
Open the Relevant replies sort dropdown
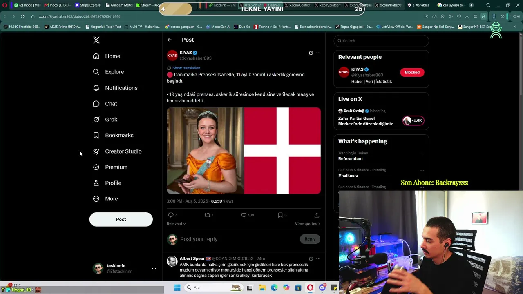coord(176,223)
